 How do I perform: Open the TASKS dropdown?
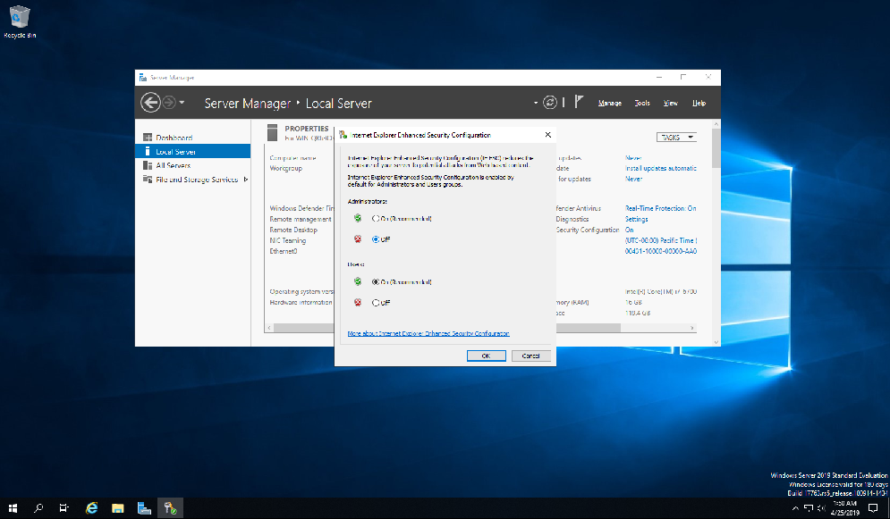tap(676, 137)
